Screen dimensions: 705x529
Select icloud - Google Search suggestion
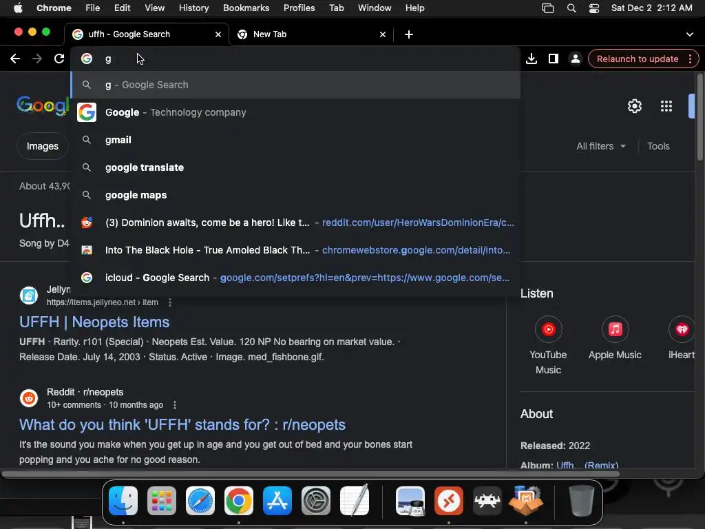(296, 278)
